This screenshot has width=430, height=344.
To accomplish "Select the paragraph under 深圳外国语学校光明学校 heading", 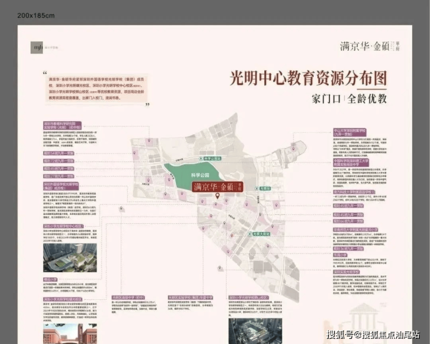I will pyautogui.click(x=70, y=205).
